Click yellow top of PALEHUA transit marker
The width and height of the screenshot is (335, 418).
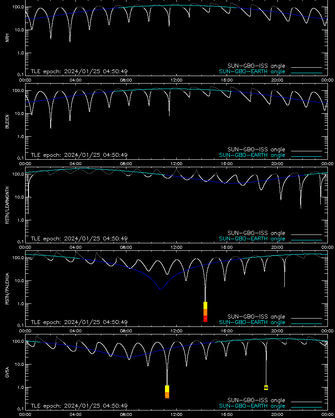click(x=206, y=306)
